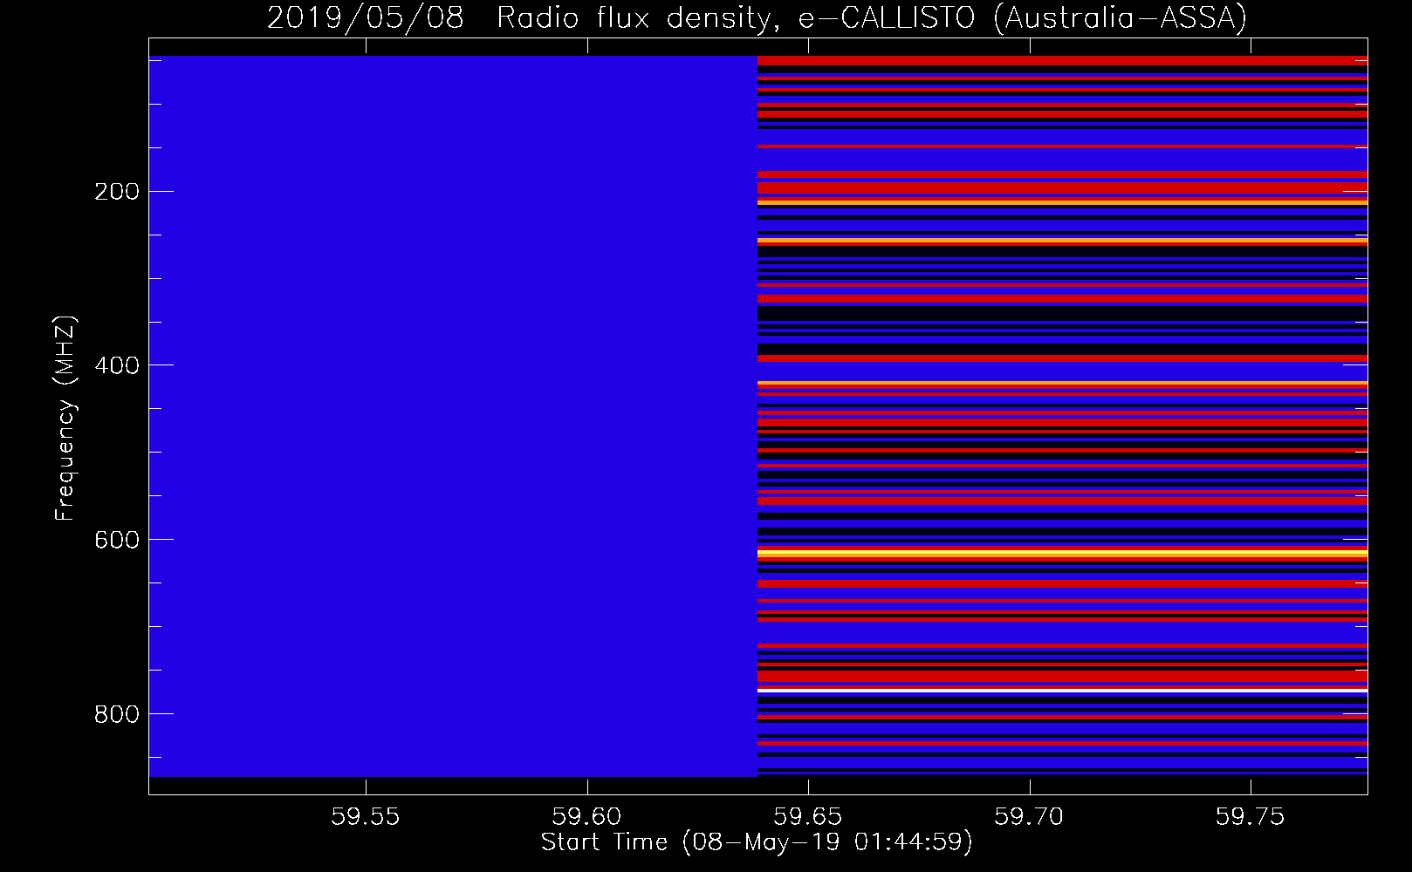Image resolution: width=1412 pixels, height=872 pixels.
Task: Click the 59.60 time tick label
Action: [x=587, y=816]
